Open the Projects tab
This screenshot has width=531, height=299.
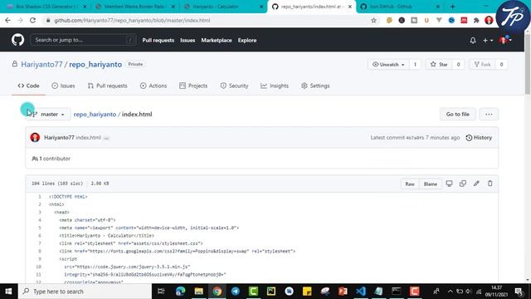coord(193,86)
